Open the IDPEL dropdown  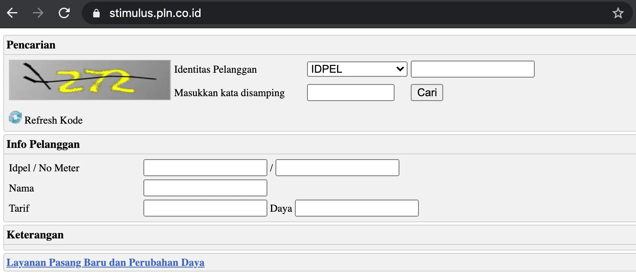tap(357, 69)
